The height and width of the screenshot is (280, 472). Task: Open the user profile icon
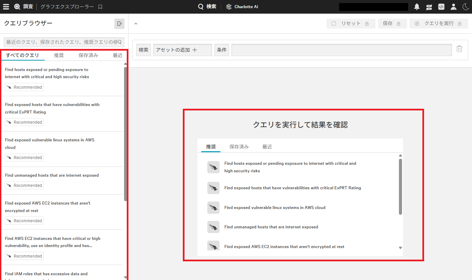(453, 6)
